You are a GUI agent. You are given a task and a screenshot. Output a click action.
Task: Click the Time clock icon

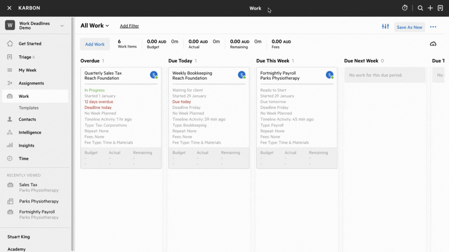click(x=10, y=158)
